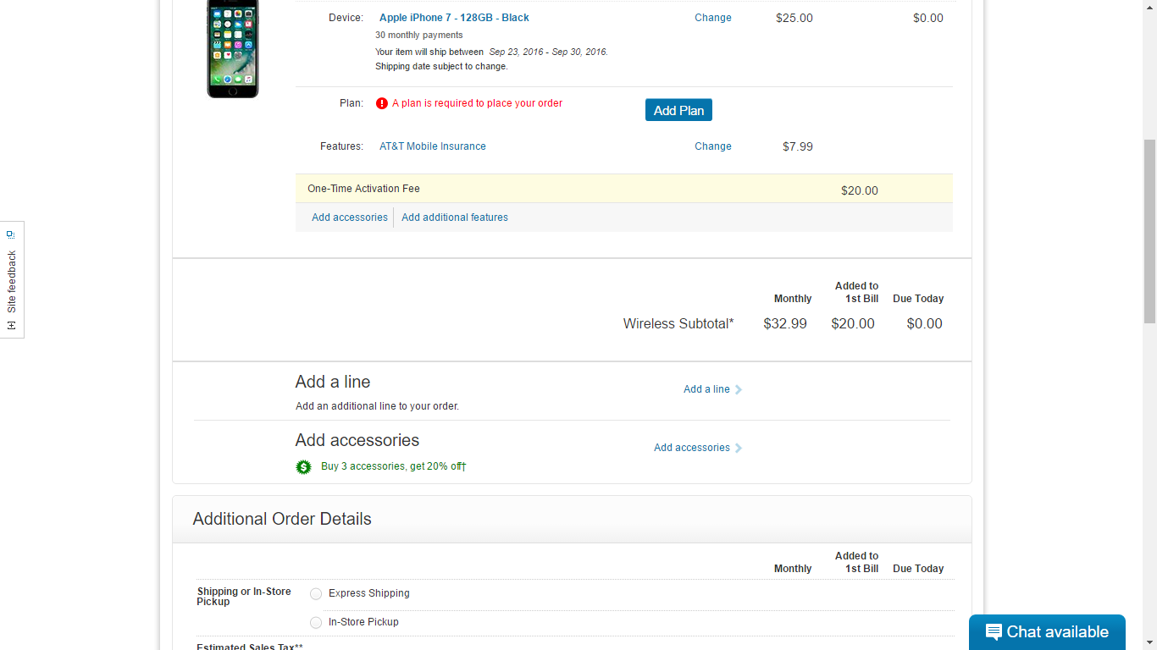Click the iPhone 7 product image
This screenshot has height=650, width=1157.
click(x=233, y=48)
